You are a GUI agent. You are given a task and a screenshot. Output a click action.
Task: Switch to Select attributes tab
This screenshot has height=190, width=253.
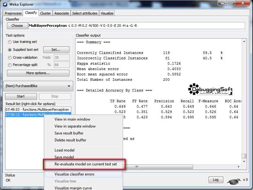85,13
